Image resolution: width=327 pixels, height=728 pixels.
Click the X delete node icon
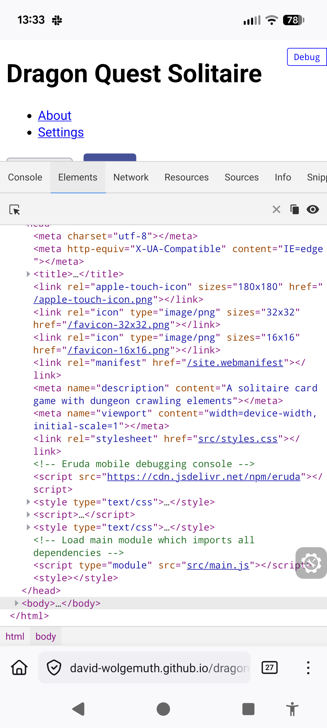[276, 209]
